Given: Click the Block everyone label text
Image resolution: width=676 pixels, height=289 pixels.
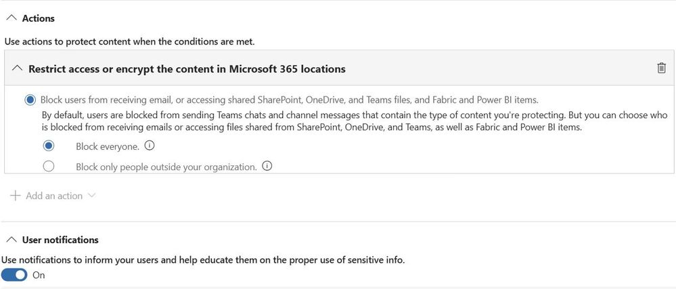Looking at the screenshot, I should [x=108, y=146].
